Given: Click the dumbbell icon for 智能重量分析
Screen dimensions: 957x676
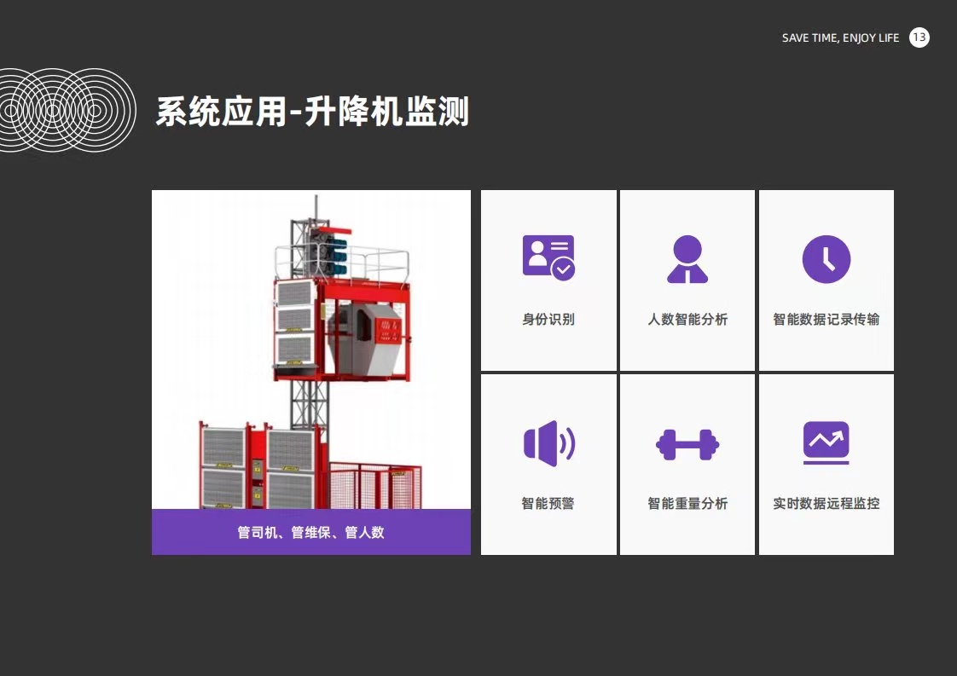Looking at the screenshot, I should coord(687,445).
